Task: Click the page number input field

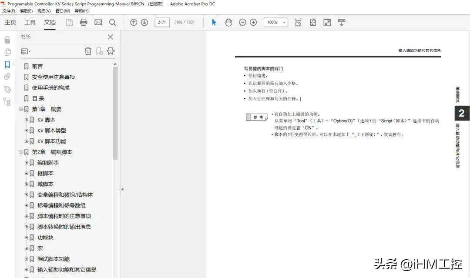Action: 162,22
